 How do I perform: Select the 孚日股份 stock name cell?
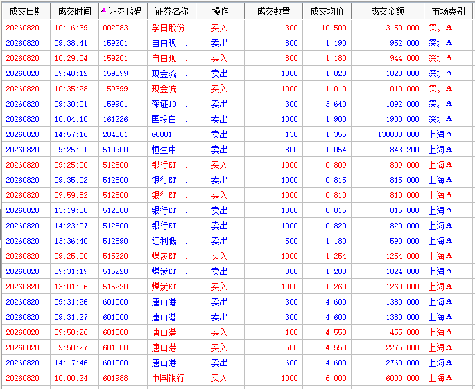click(x=168, y=28)
